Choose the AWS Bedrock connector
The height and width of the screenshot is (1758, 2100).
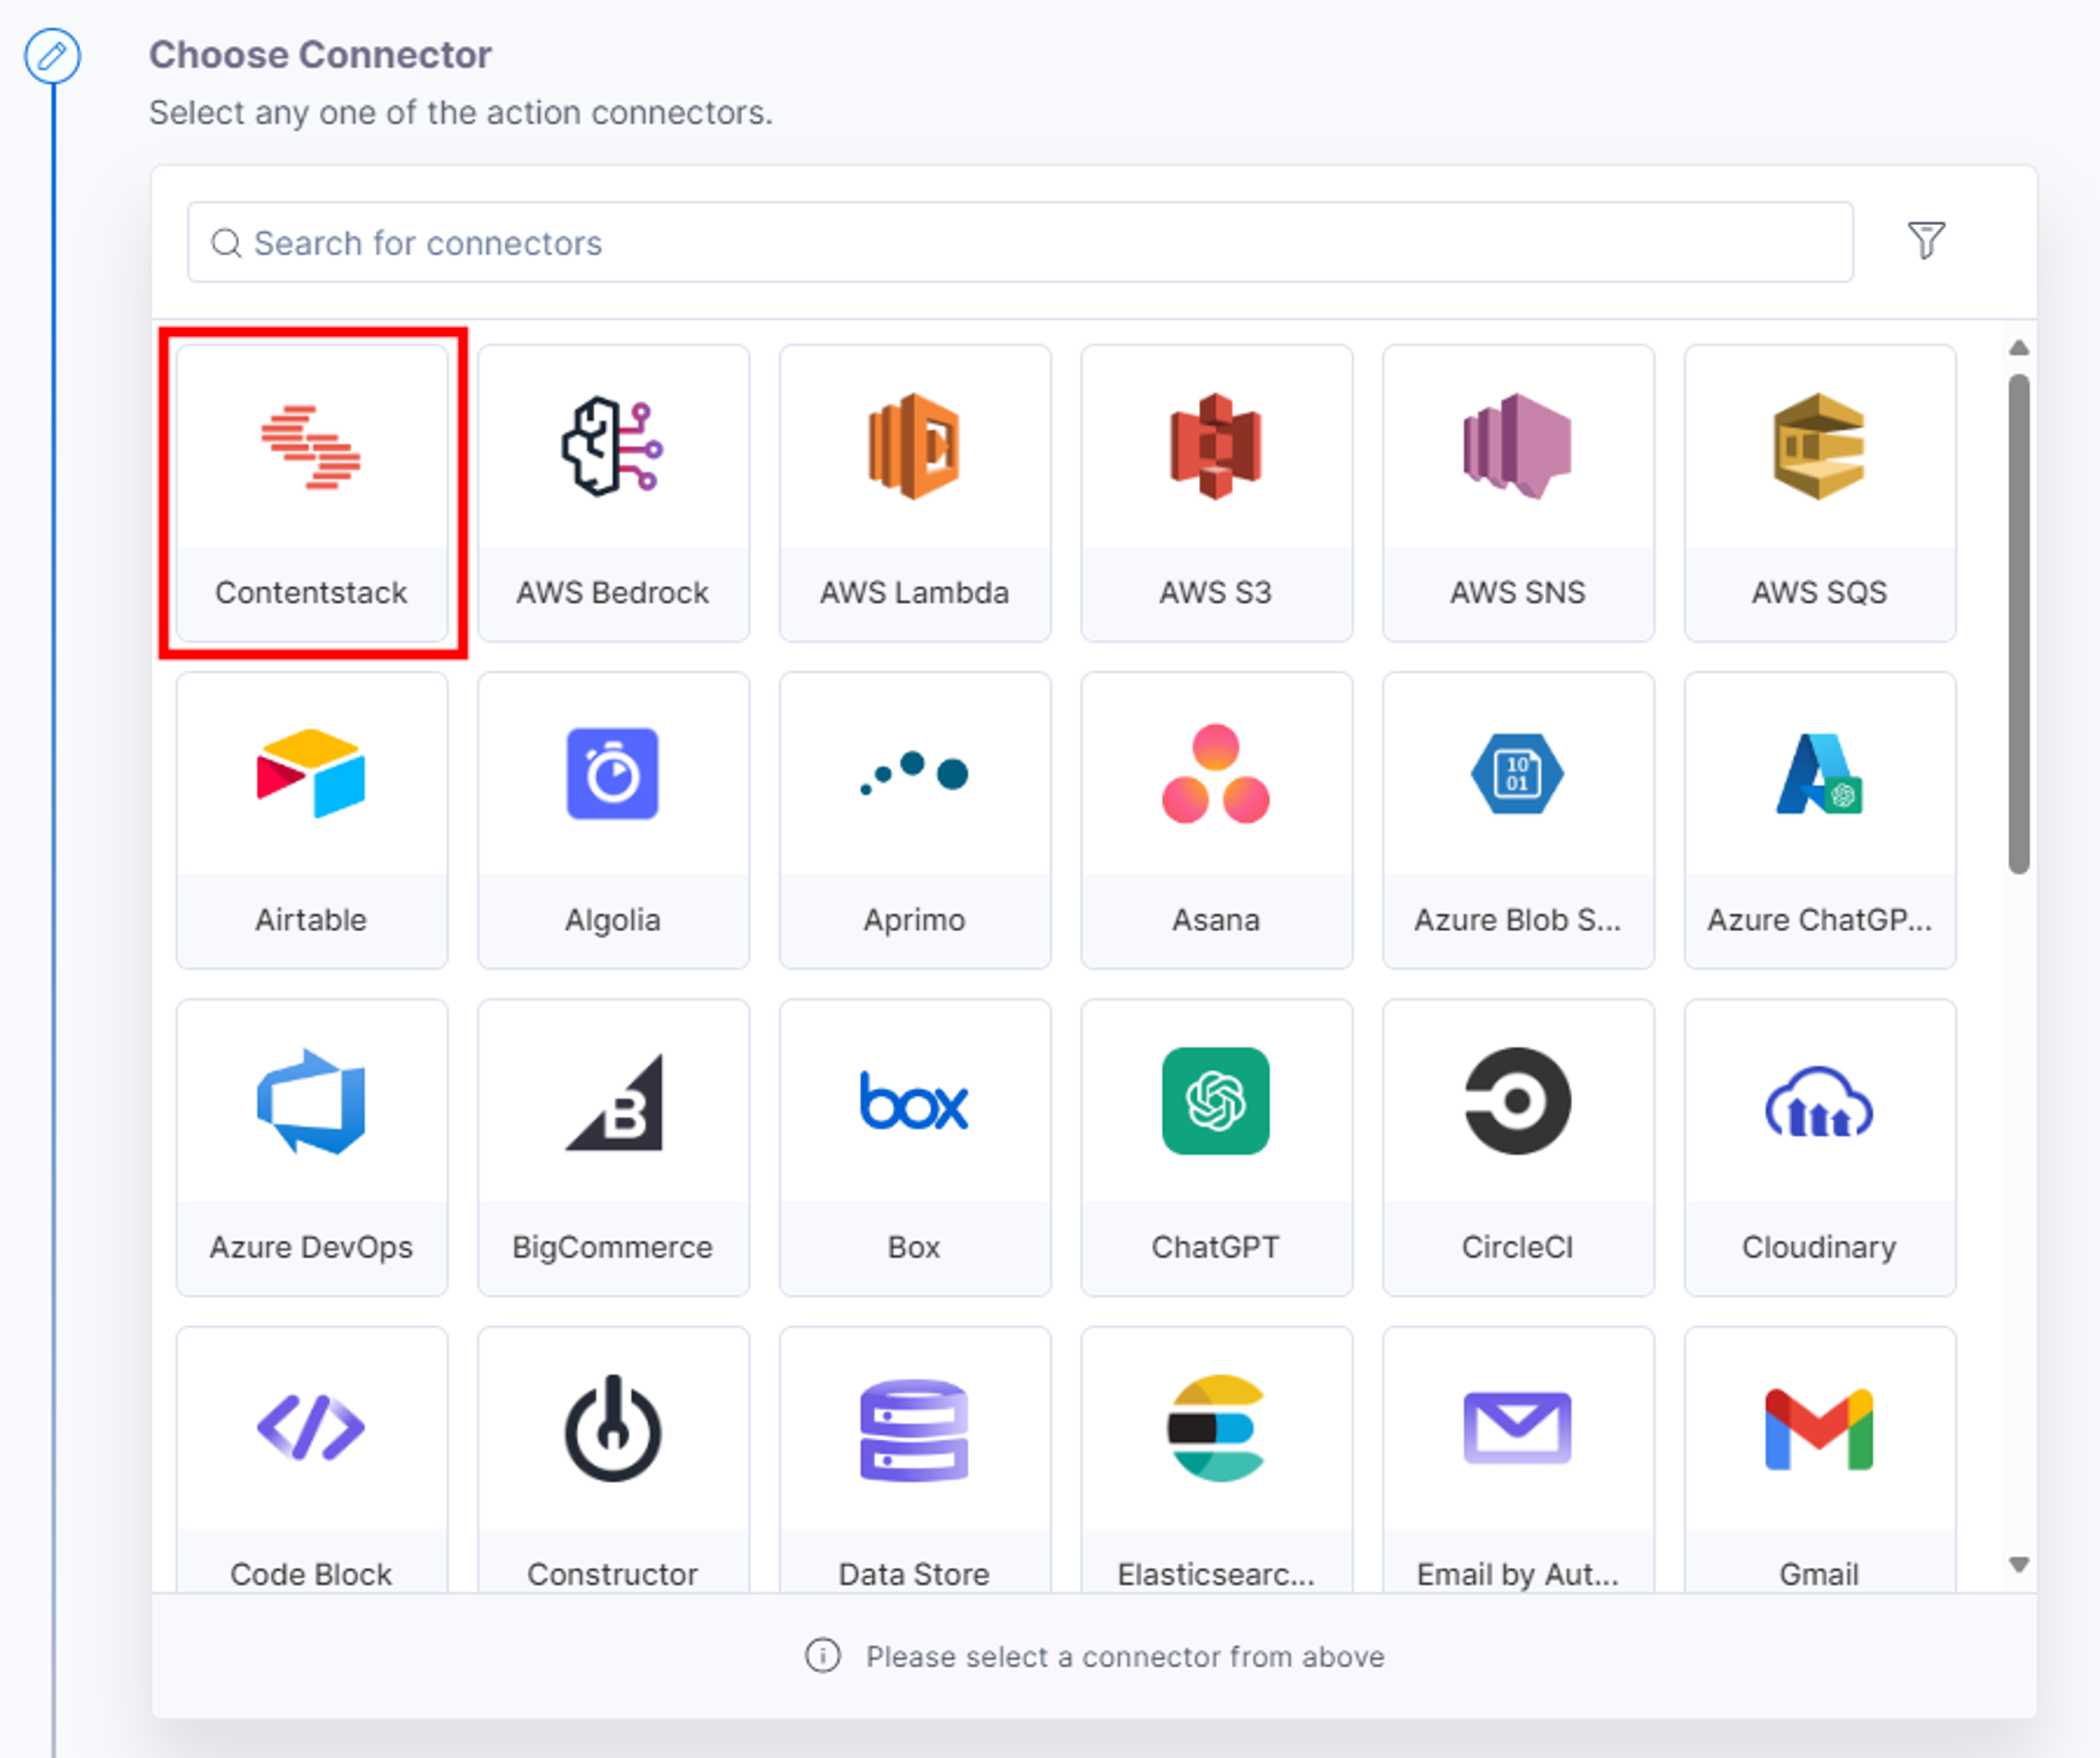pyautogui.click(x=613, y=493)
